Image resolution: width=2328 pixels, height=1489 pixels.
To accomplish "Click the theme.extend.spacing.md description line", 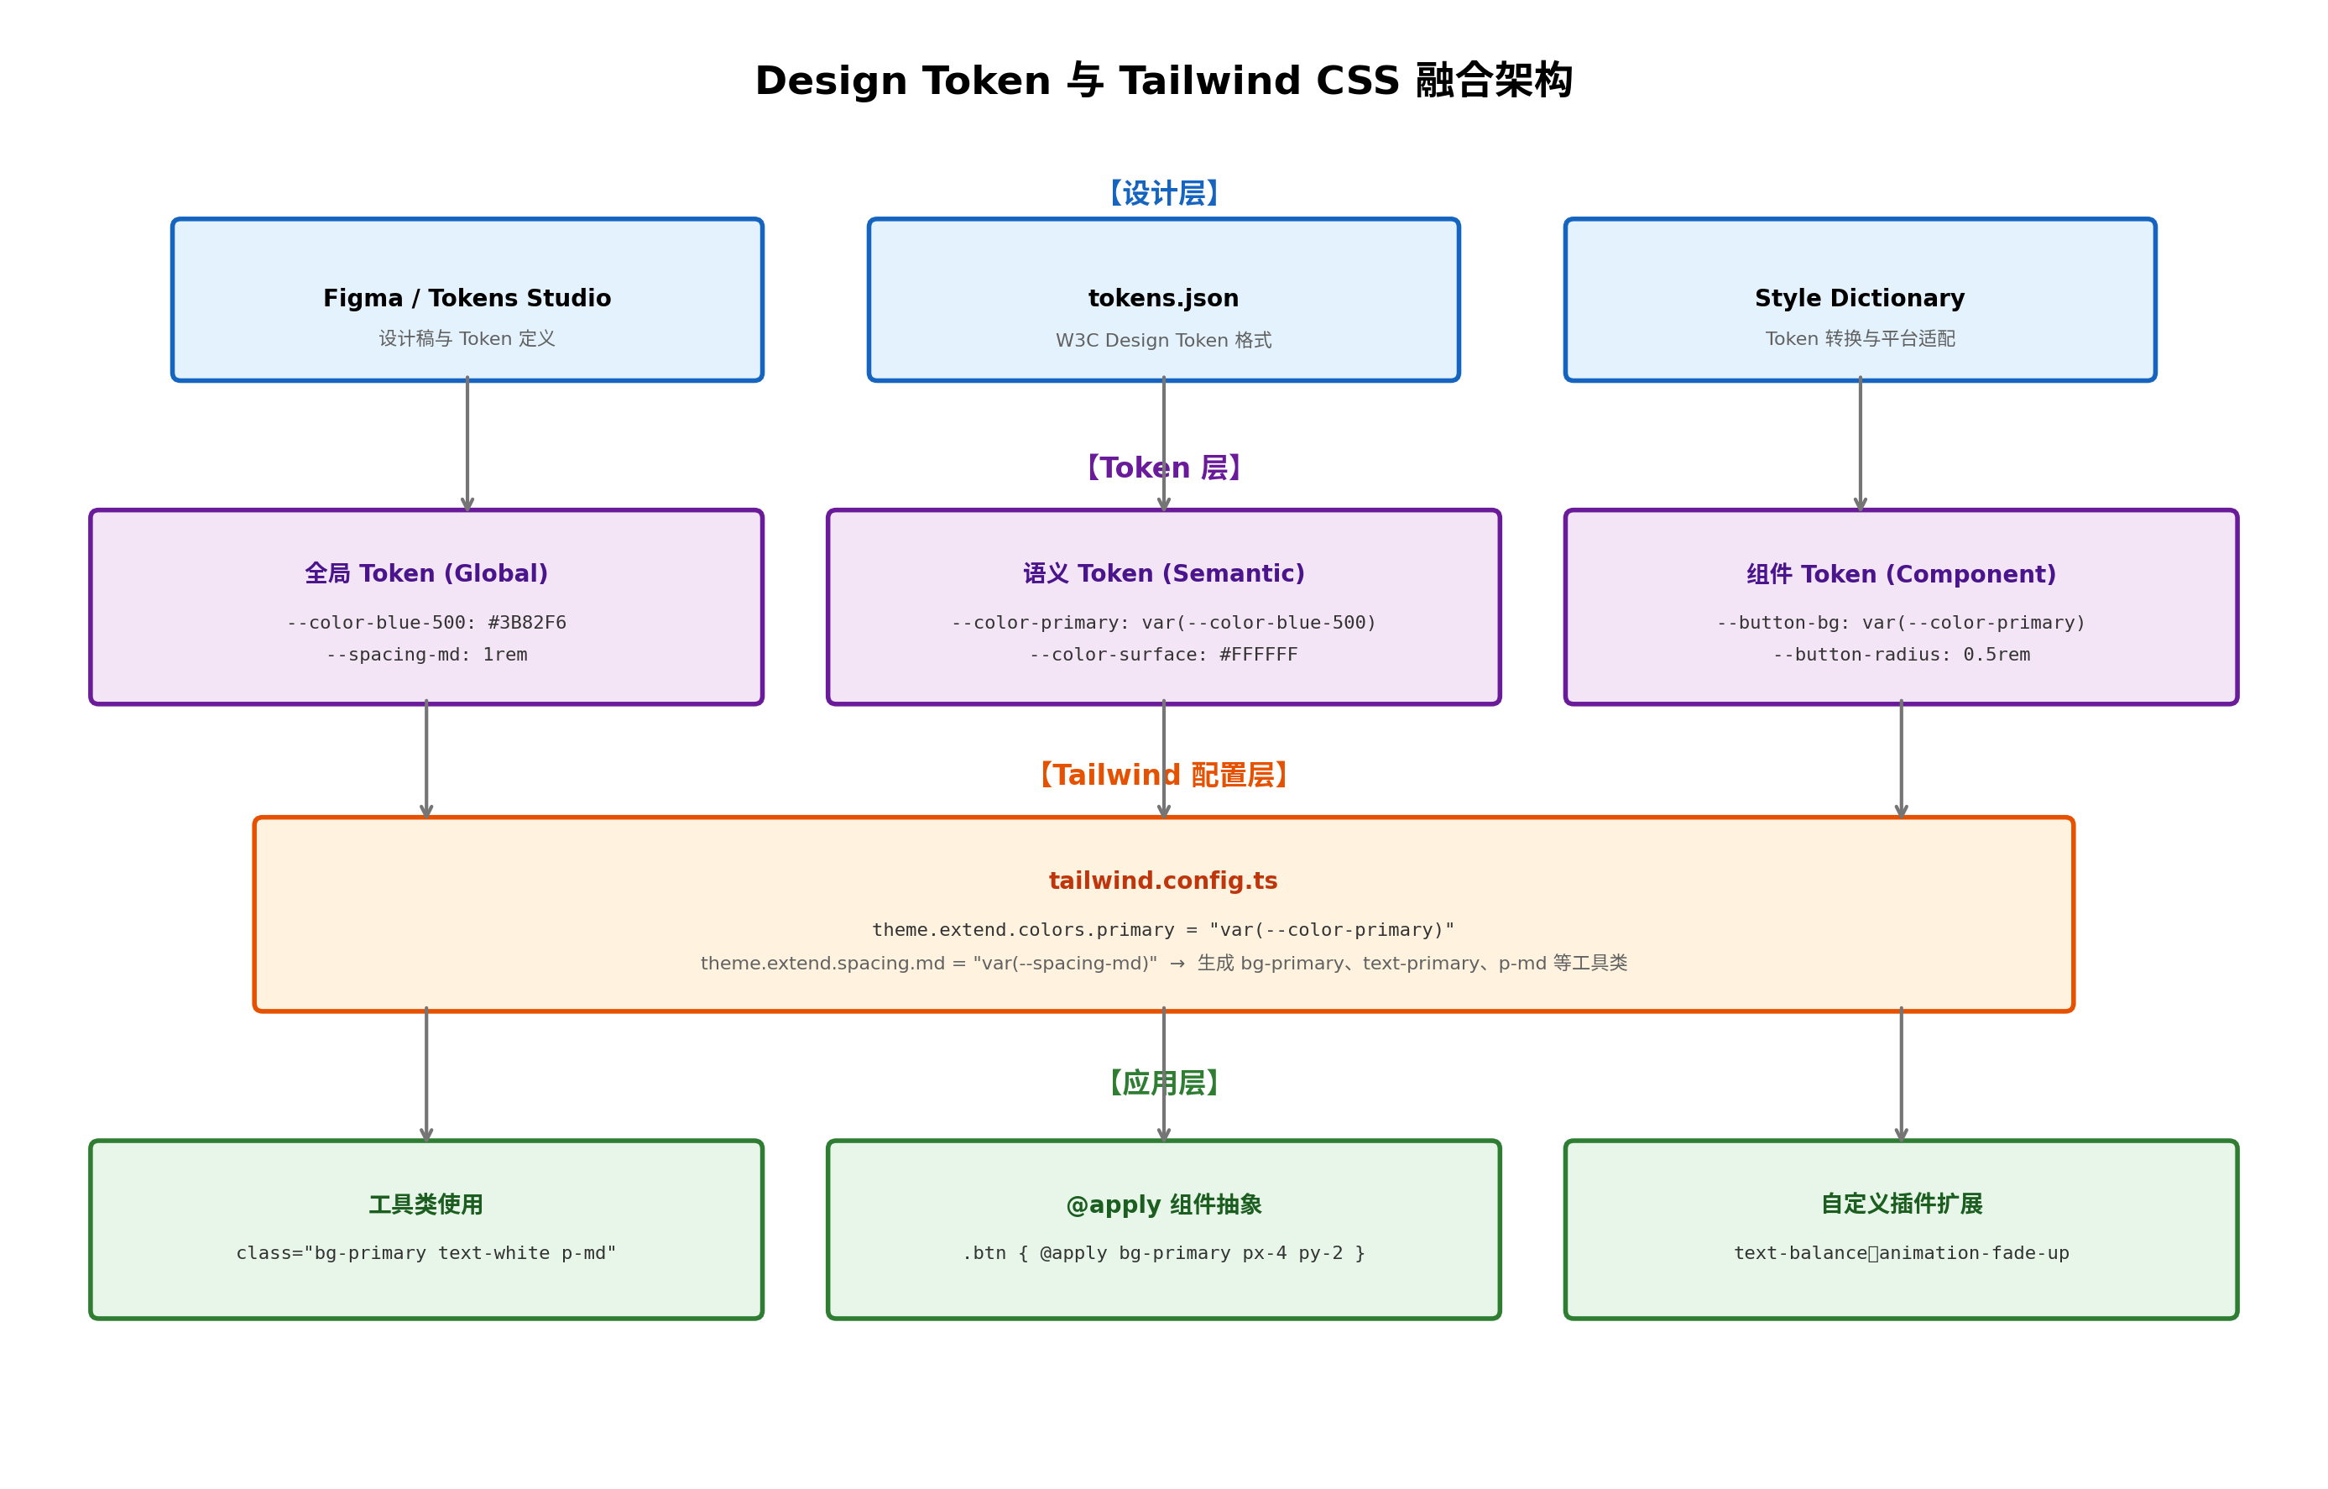I will [x=1164, y=963].
